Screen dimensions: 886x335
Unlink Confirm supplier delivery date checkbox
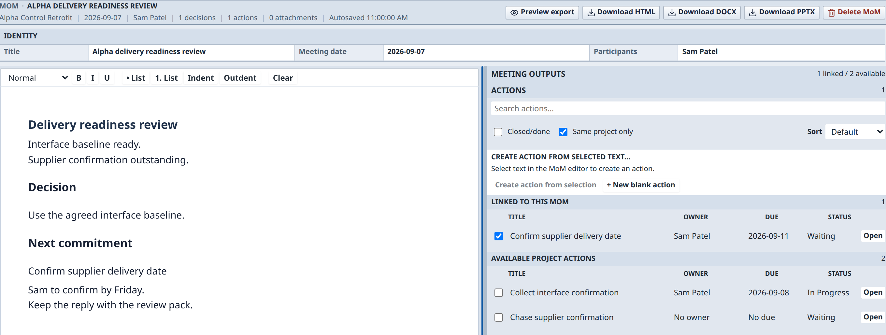pos(498,236)
